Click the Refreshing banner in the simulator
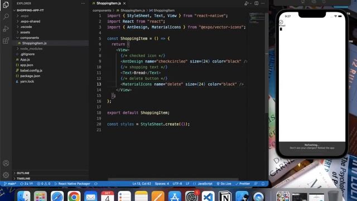 pos(312,146)
